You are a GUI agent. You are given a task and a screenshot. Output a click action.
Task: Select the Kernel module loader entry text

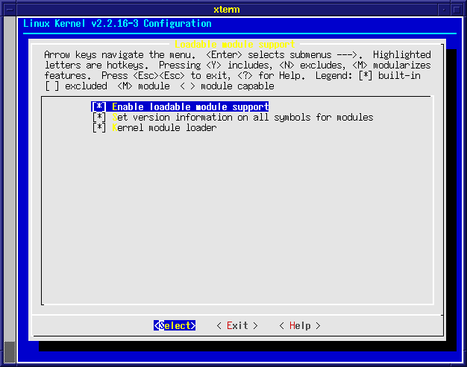164,128
